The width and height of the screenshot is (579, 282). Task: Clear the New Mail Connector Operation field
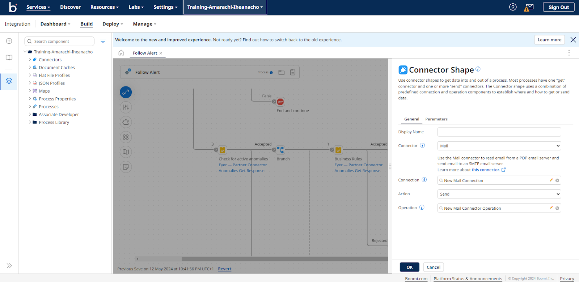coord(557,208)
